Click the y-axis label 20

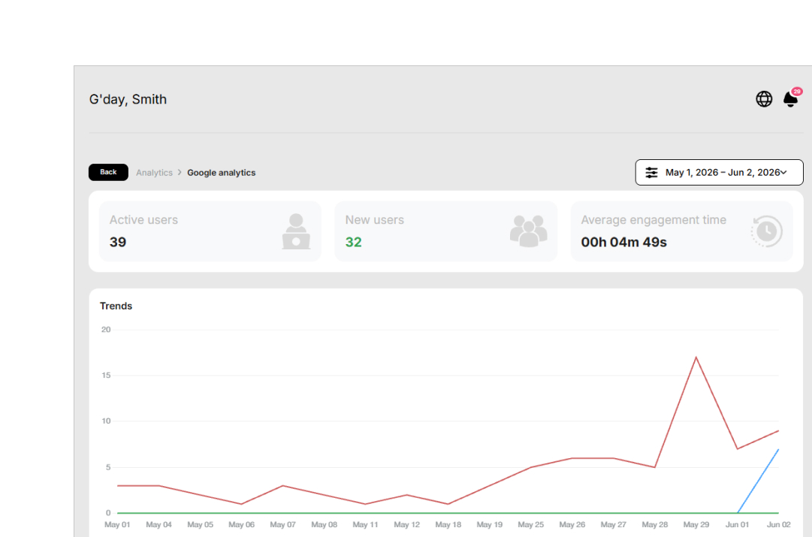pos(106,330)
